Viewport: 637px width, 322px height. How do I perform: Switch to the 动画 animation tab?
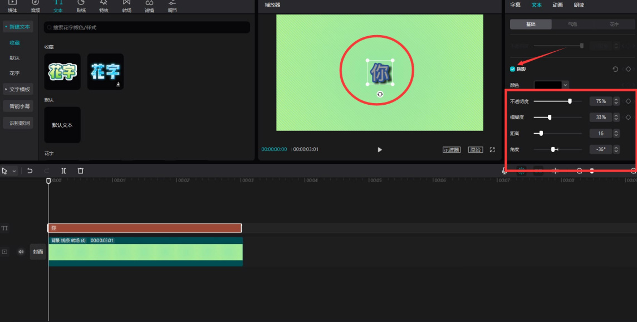[x=557, y=5]
